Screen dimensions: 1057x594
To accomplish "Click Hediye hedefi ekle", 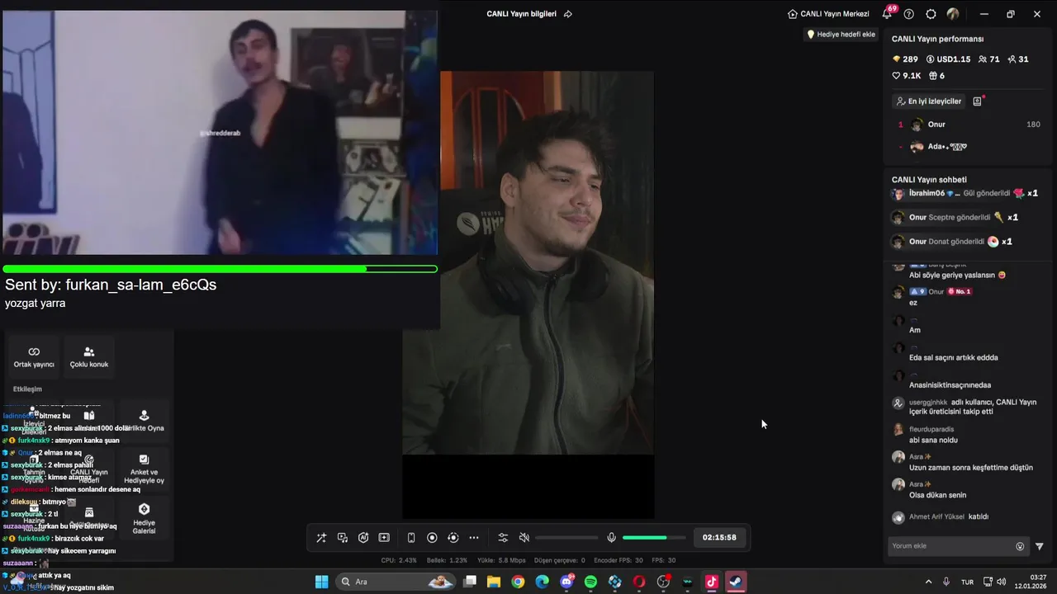I will (841, 35).
